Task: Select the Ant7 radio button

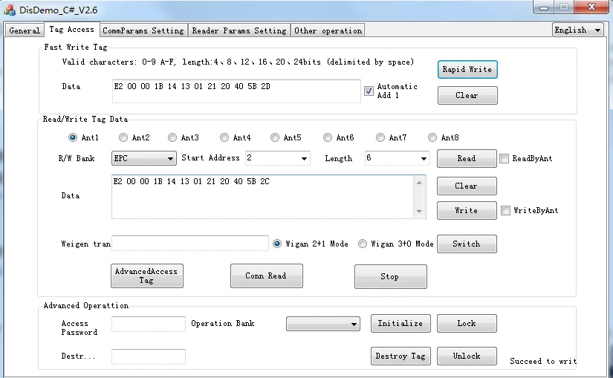Action: (380, 137)
